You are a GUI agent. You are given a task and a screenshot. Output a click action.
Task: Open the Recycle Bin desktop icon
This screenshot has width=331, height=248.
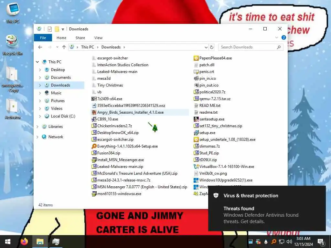(x=13, y=45)
